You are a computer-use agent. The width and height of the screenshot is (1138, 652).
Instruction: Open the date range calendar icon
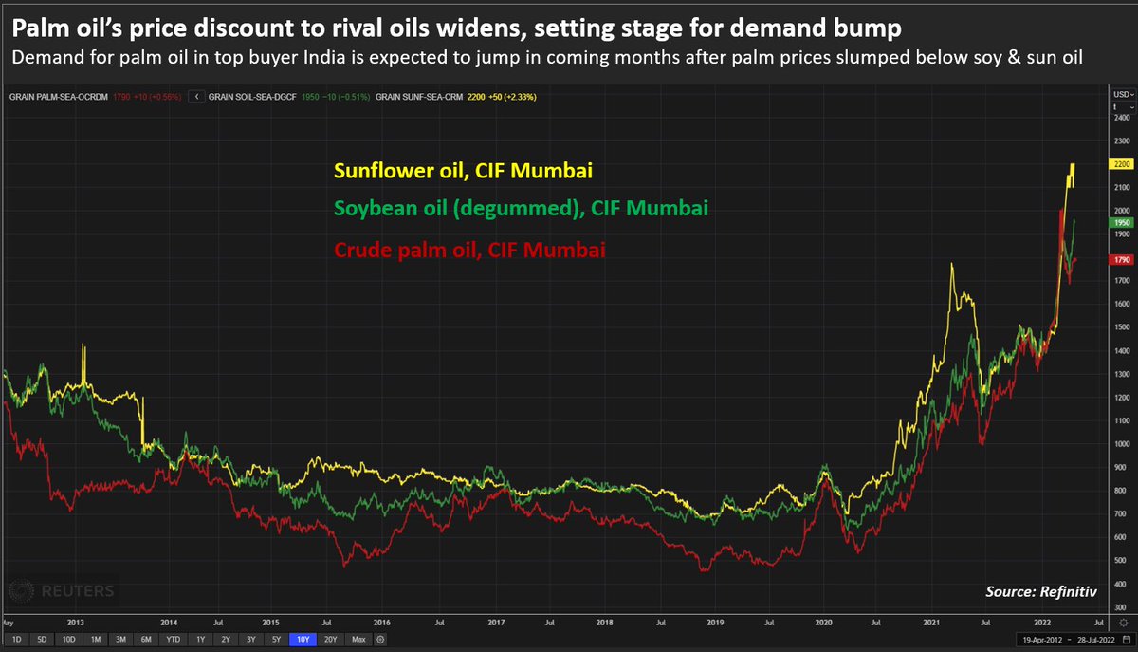point(1126,640)
